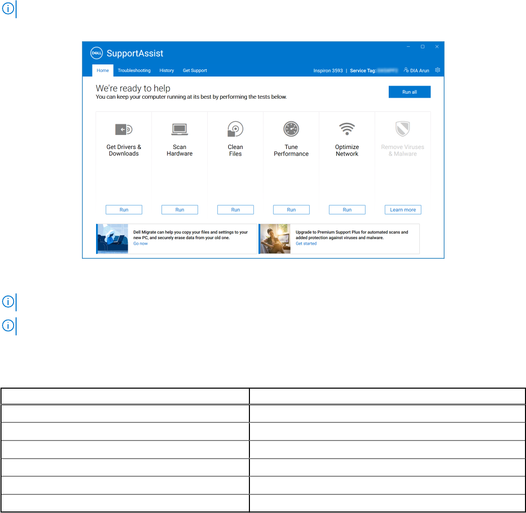Close the SupportAssist window
Screen dimensions: 526x513
(437, 47)
